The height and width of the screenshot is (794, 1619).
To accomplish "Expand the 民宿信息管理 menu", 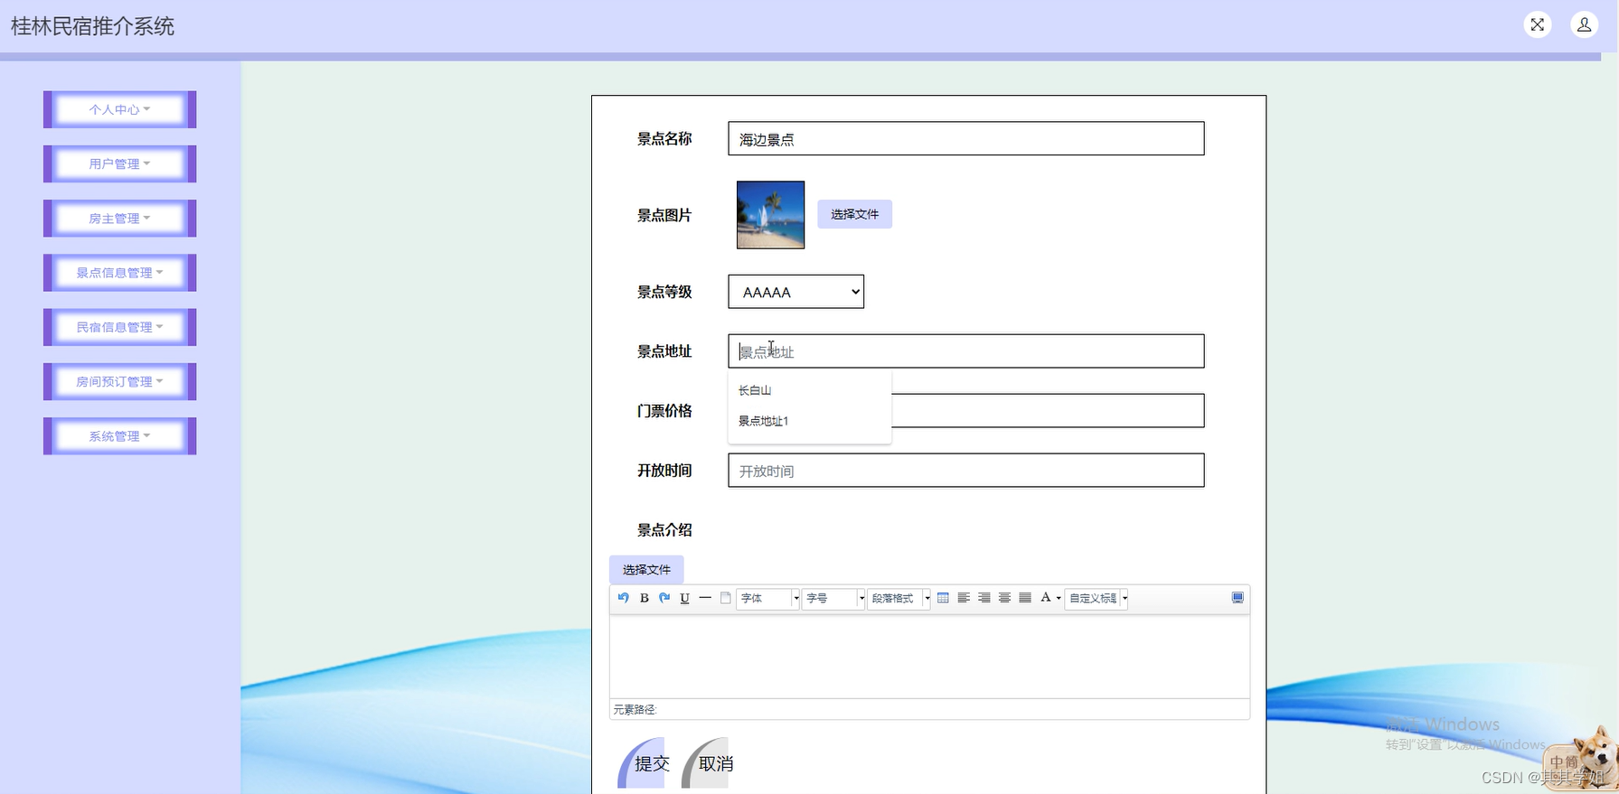I will (x=119, y=327).
